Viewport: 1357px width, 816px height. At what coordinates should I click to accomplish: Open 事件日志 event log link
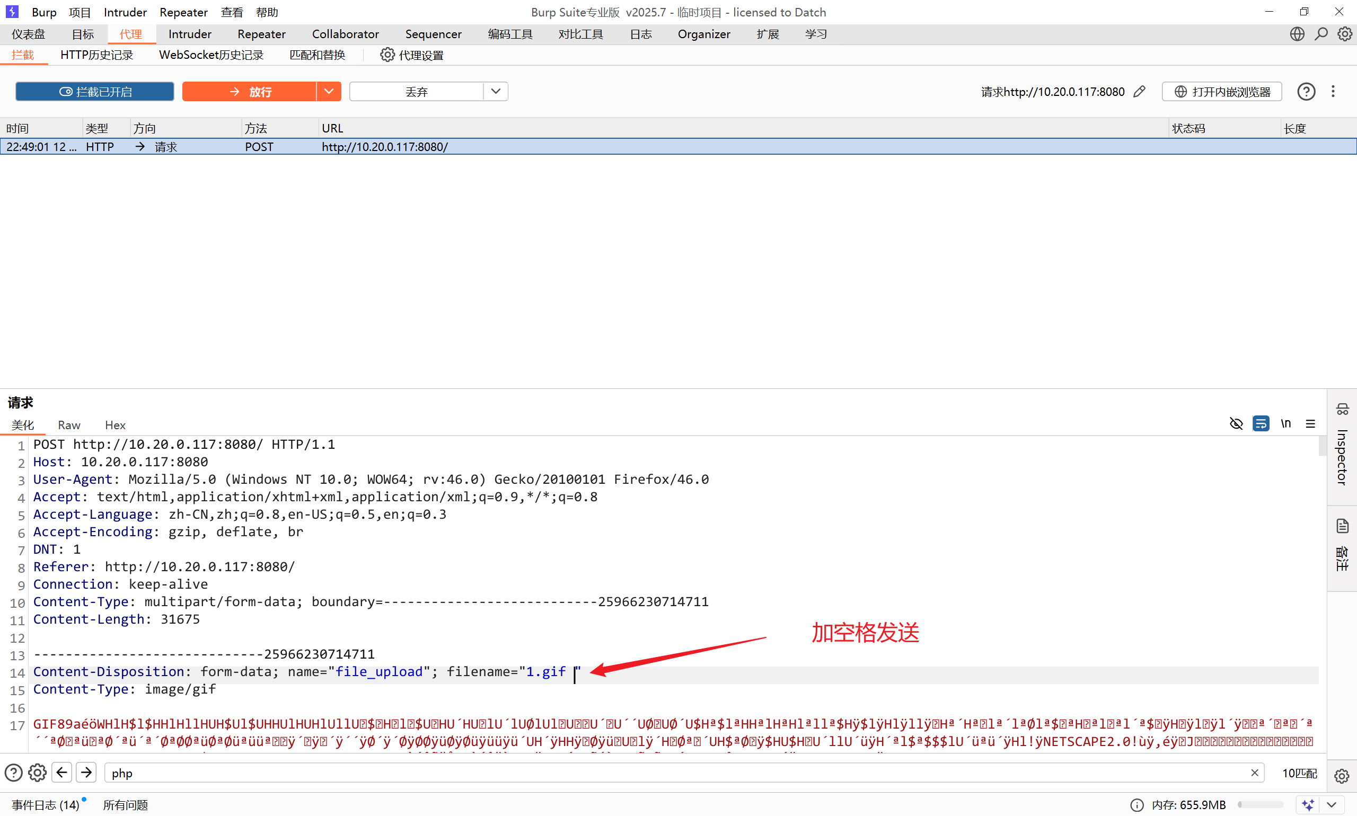[x=46, y=805]
